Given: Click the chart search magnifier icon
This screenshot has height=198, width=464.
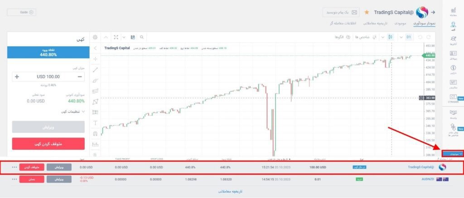Looking at the screenshot, I should [x=142, y=37].
